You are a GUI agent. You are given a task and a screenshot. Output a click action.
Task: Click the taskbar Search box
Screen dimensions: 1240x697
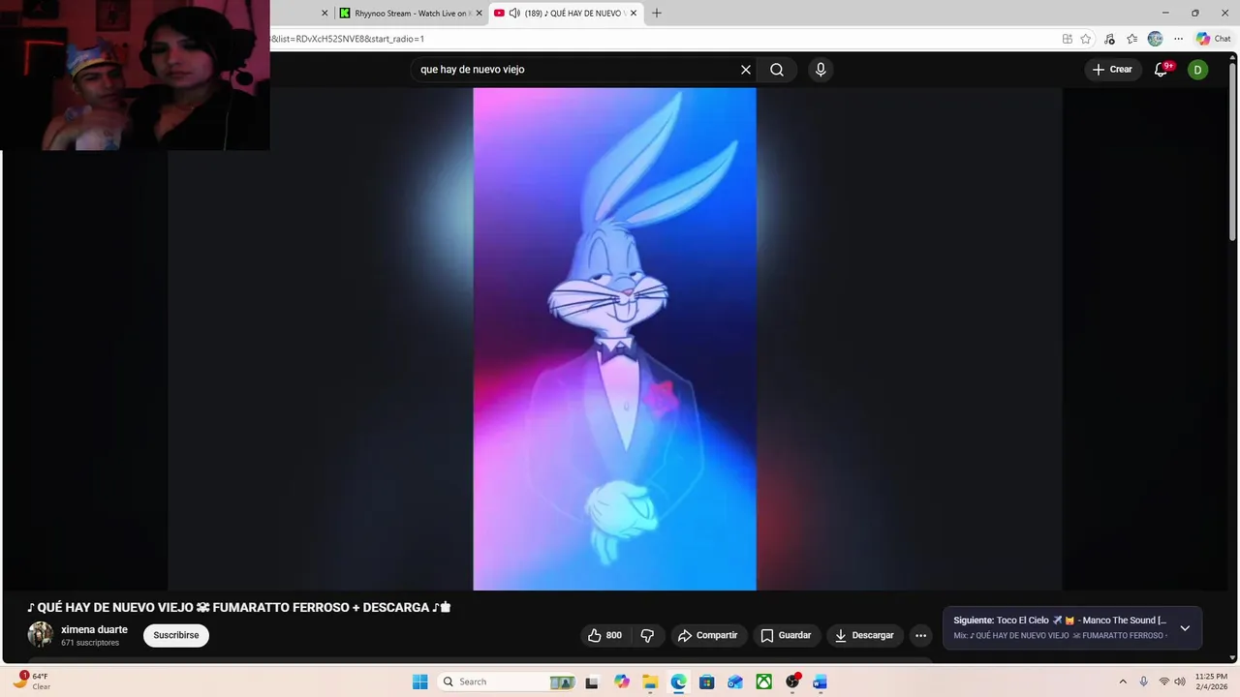(x=508, y=682)
